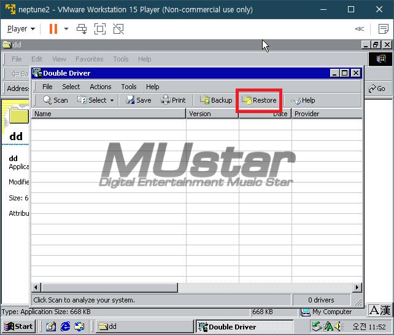Open the Actions menu
The width and height of the screenshot is (394, 335).
tap(101, 87)
